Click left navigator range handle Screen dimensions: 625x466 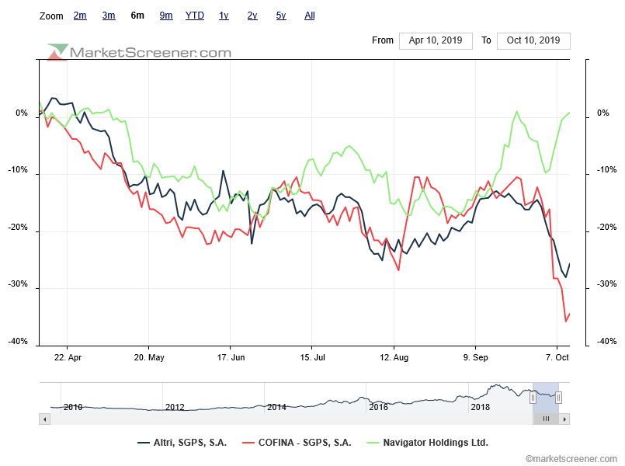coord(533,398)
